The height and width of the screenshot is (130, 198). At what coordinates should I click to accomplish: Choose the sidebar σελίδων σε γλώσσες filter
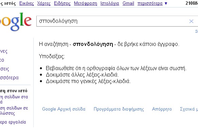pyautogui.click(x=14, y=111)
